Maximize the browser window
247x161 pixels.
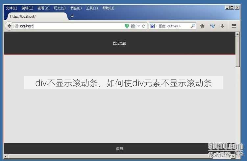coord(232,8)
